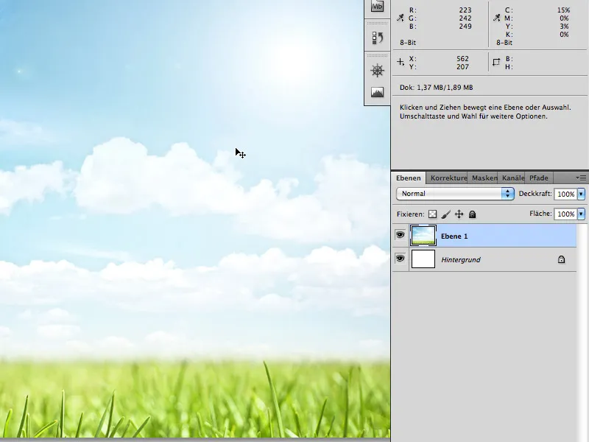The image size is (589, 442).
Task: Click the Fläche label
Action: point(541,214)
